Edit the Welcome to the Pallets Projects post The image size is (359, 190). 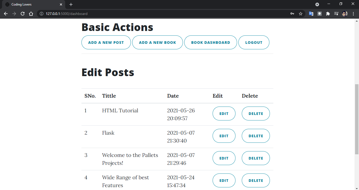[x=224, y=158]
